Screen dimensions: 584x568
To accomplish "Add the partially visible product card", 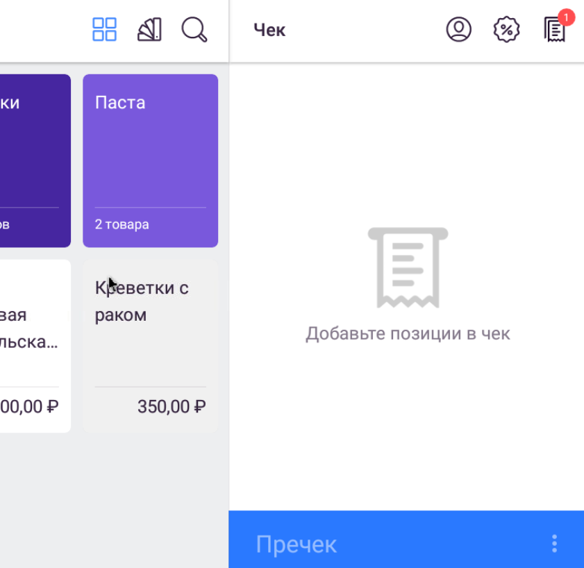I will pyautogui.click(x=35, y=346).
